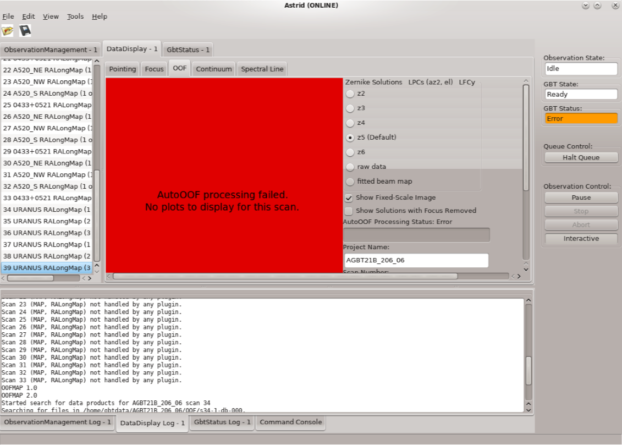Click the GBT State Ready field

point(581,95)
